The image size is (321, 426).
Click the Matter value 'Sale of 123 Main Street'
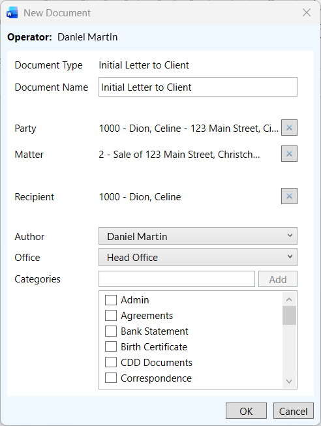(179, 155)
